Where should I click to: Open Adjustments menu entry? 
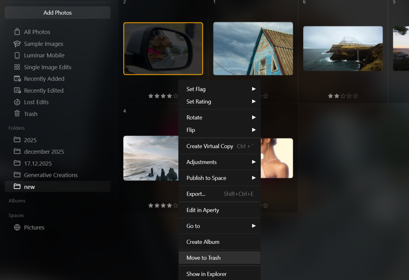[x=220, y=162]
